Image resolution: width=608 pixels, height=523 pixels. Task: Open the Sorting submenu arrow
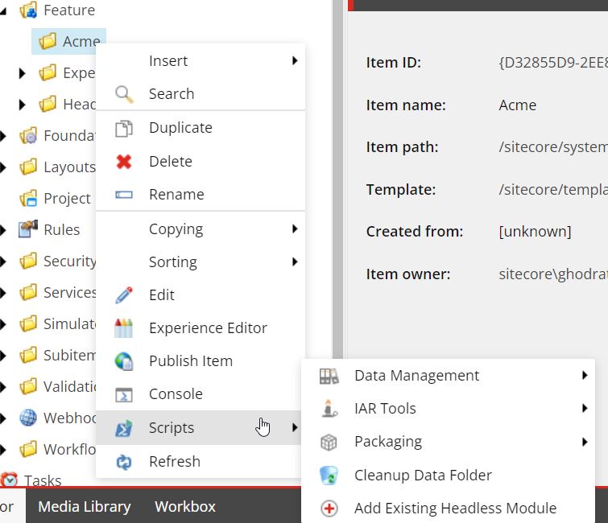pyautogui.click(x=295, y=261)
